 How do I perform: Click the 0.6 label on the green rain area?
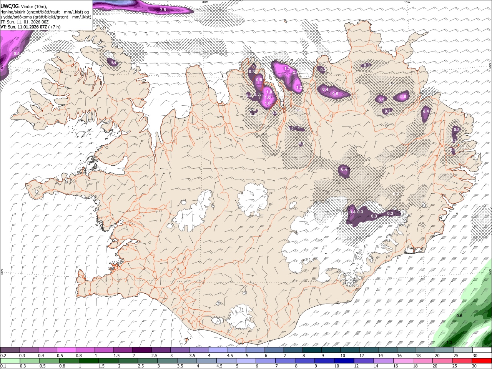coord(459,316)
